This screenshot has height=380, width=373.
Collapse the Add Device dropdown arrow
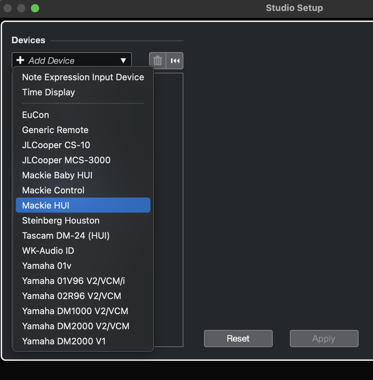(x=123, y=61)
